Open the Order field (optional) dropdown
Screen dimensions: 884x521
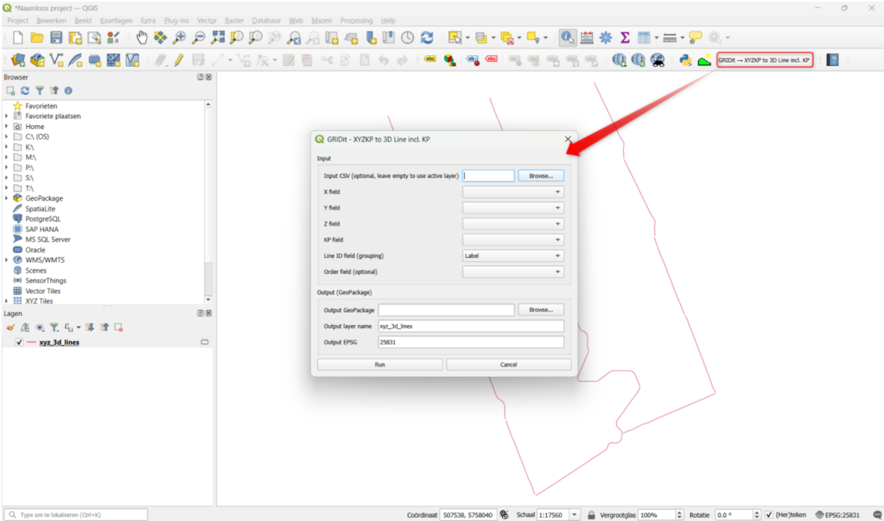(513, 272)
